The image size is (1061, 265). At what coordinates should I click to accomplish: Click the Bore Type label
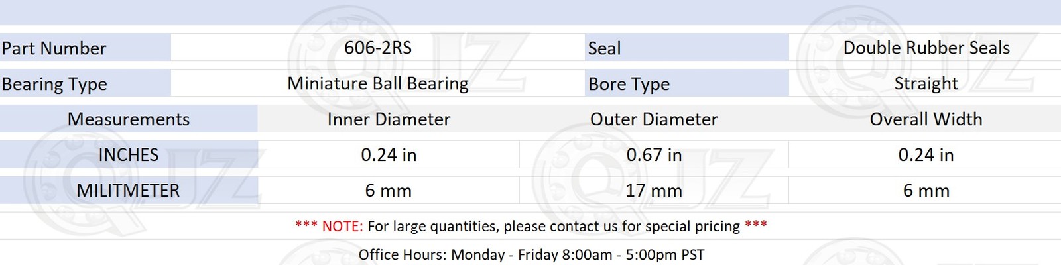click(x=629, y=84)
